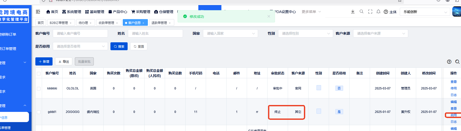Image resolution: width=461 pixels, height=131 pixels.
Task: Click 启用 link for gddd1 row
Action: click(x=453, y=115)
